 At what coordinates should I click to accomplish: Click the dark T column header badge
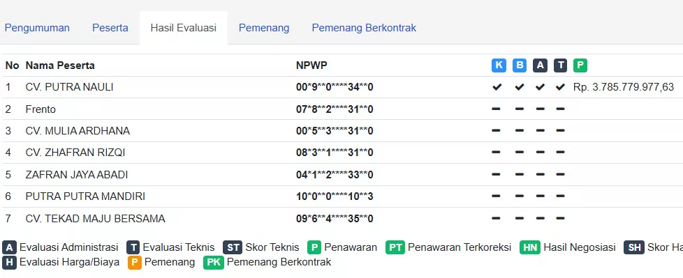[x=561, y=65]
